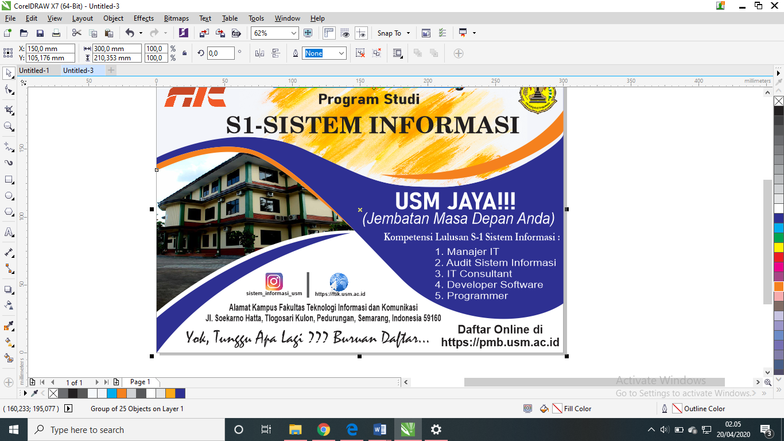This screenshot has width=784, height=441.
Task: Select the Color Eyedropper tool
Action: coord(9,326)
